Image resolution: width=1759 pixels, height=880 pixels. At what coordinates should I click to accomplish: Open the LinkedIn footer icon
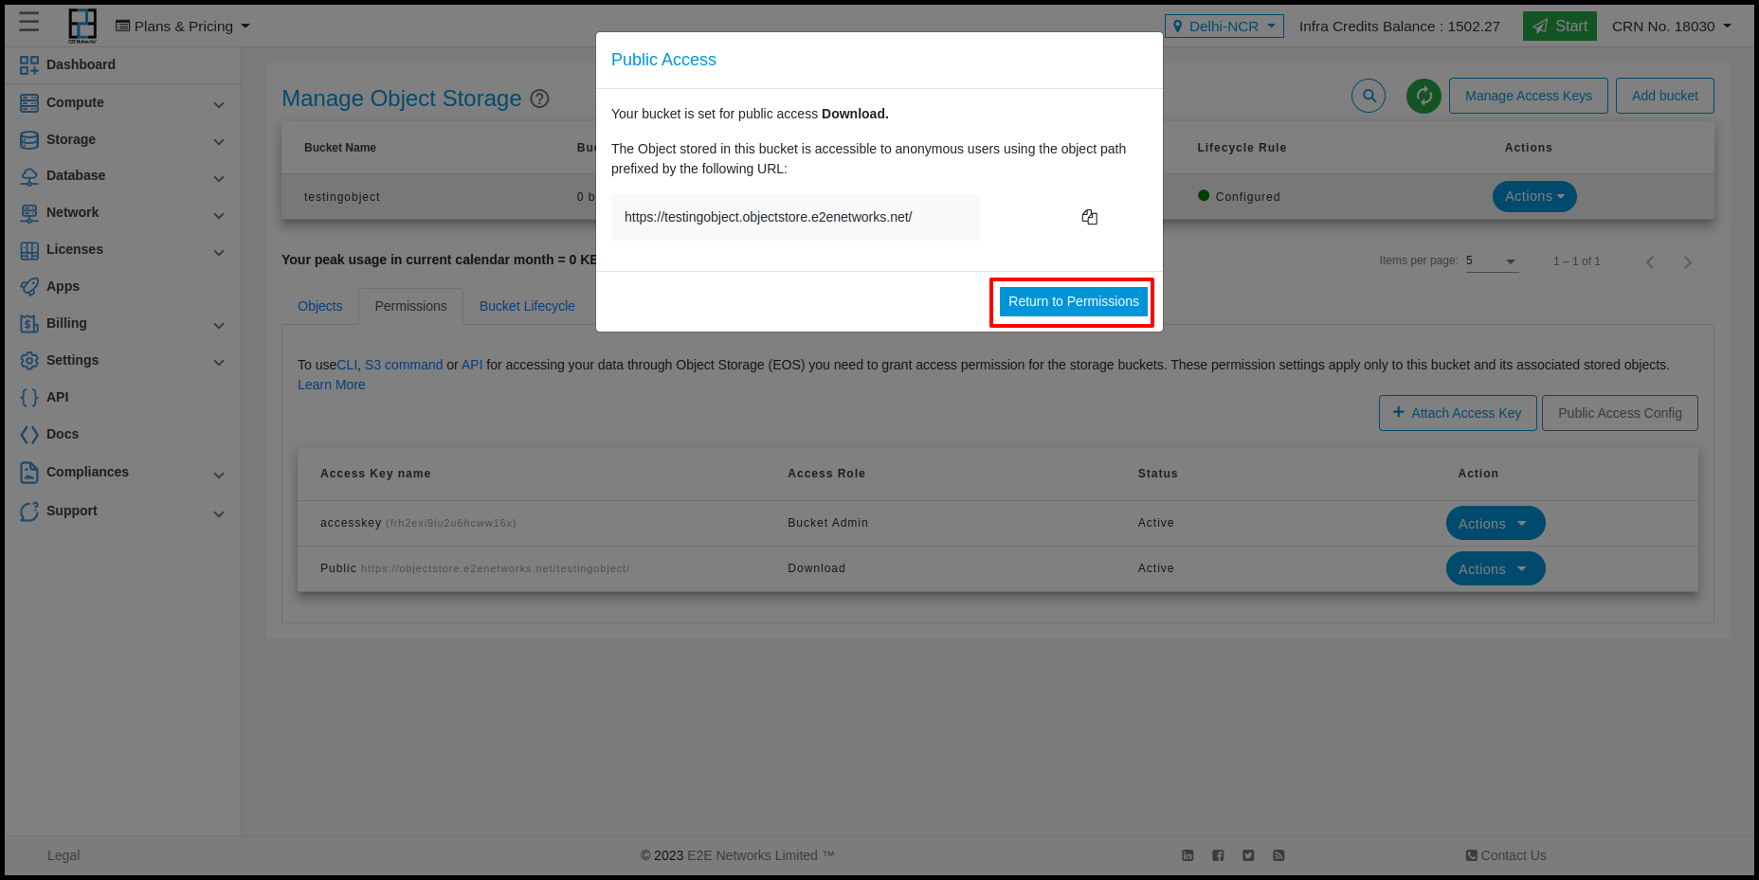coord(1188,855)
